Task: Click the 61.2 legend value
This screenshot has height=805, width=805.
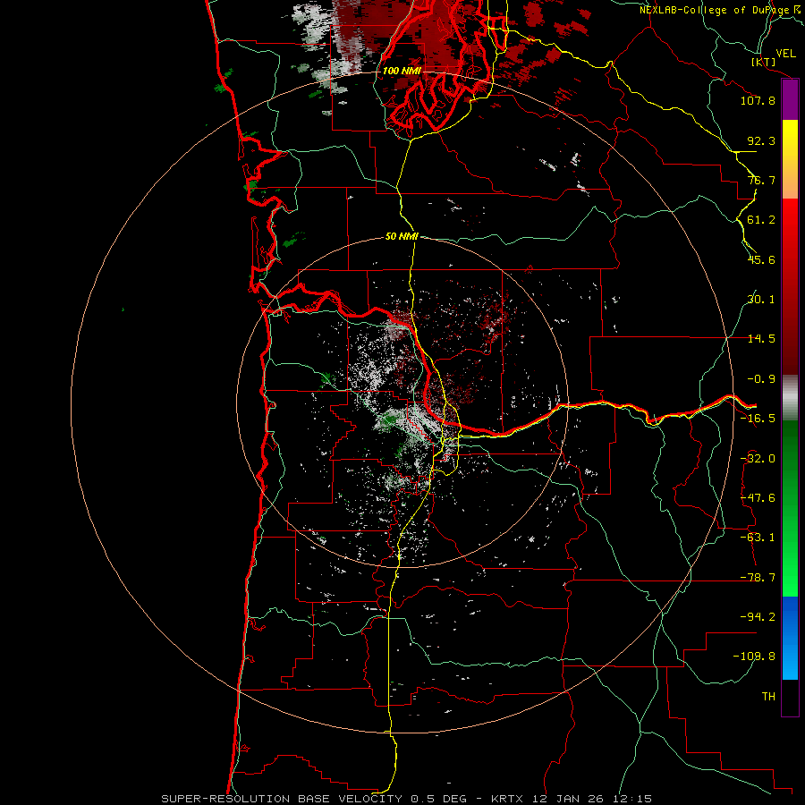Action: pos(761,220)
